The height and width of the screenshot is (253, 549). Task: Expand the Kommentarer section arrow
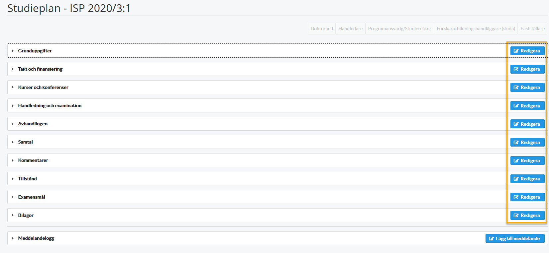tap(13, 160)
